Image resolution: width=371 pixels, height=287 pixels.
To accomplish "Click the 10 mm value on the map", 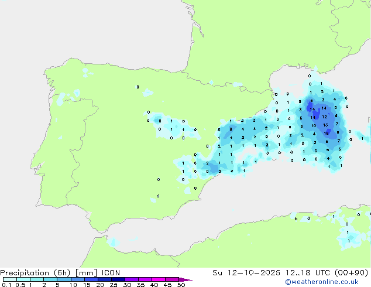I will pyautogui.click(x=314, y=126).
